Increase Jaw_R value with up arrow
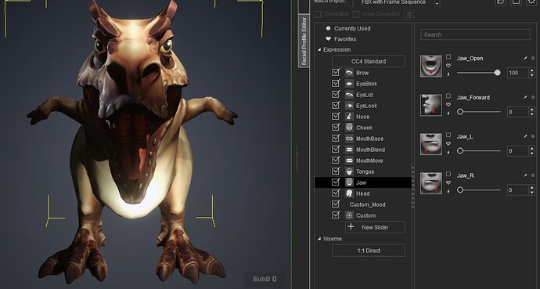 pyautogui.click(x=531, y=188)
